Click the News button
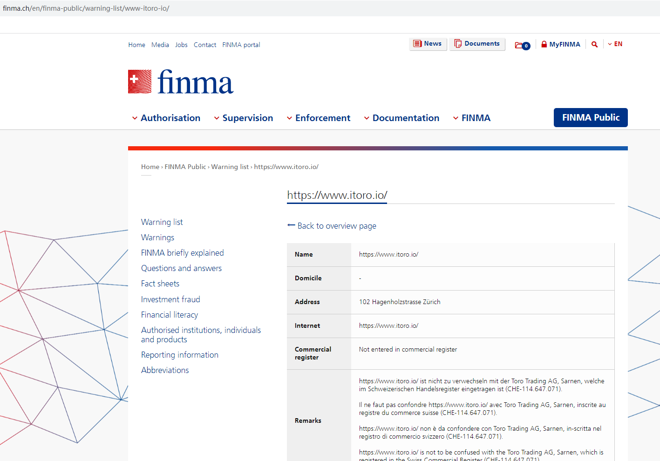 pos(428,44)
